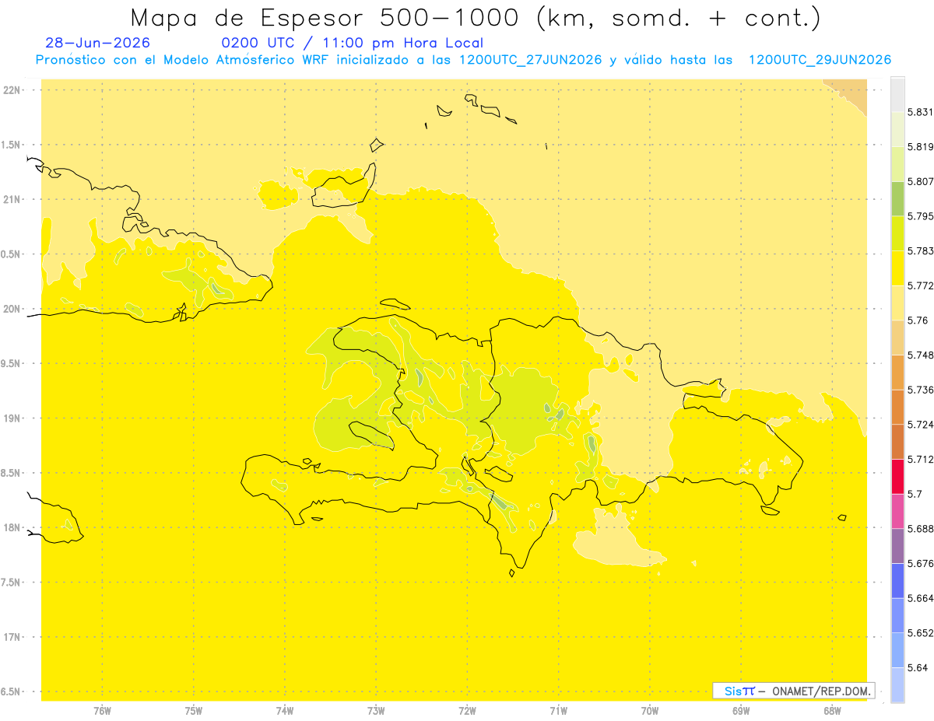Image resolution: width=934 pixels, height=721 pixels.
Task: Pick the tan legend band between 5.748 and 5.76
Action: coord(897,338)
